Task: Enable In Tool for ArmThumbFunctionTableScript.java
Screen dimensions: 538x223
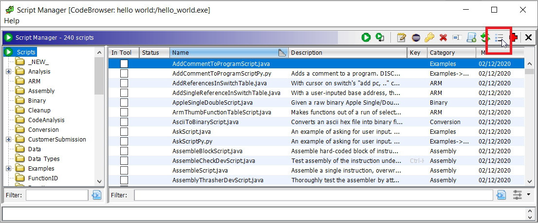Action: pos(124,112)
